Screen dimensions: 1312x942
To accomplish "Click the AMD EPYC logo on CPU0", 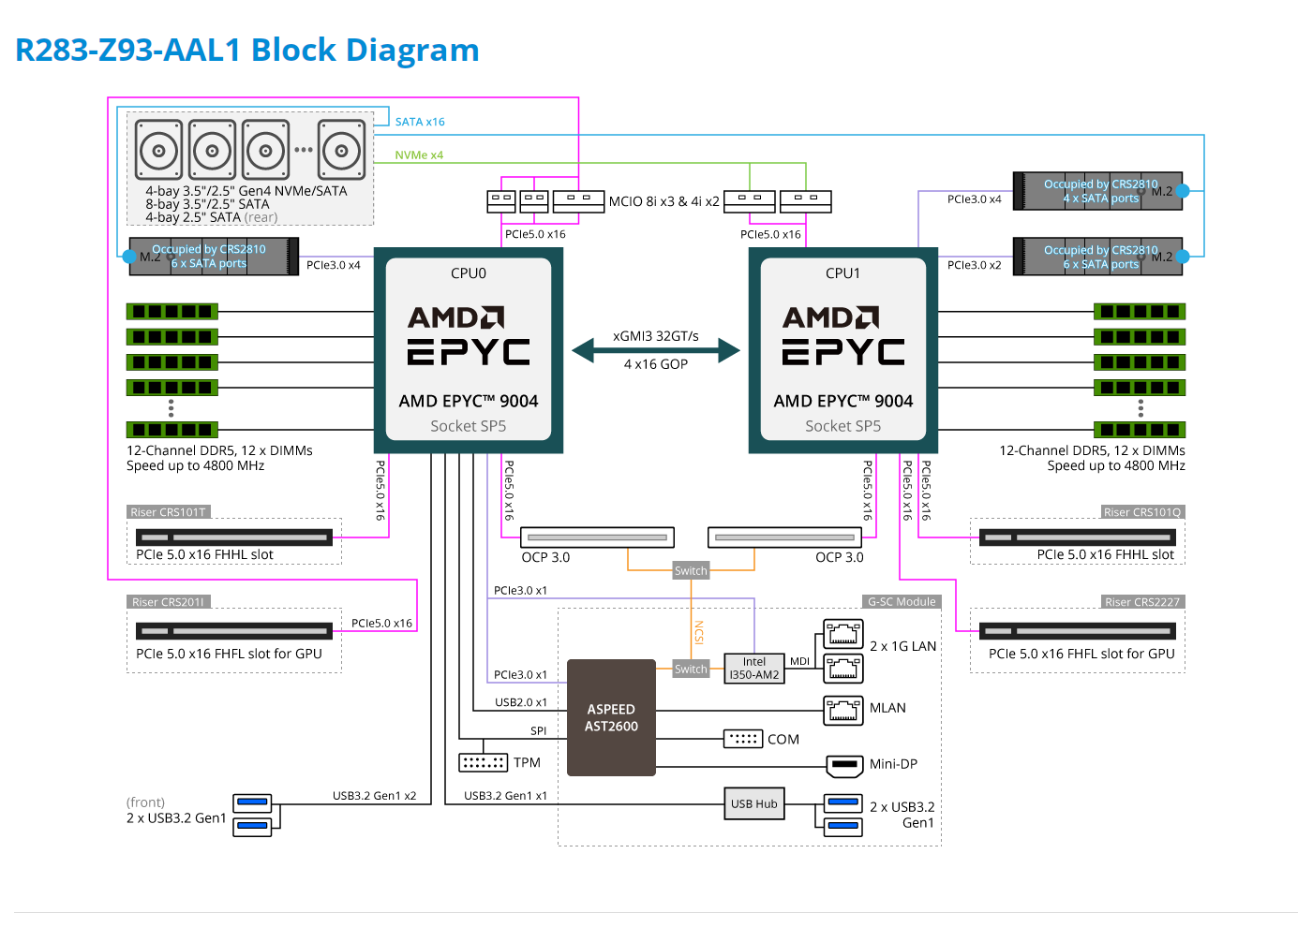I will tap(469, 335).
